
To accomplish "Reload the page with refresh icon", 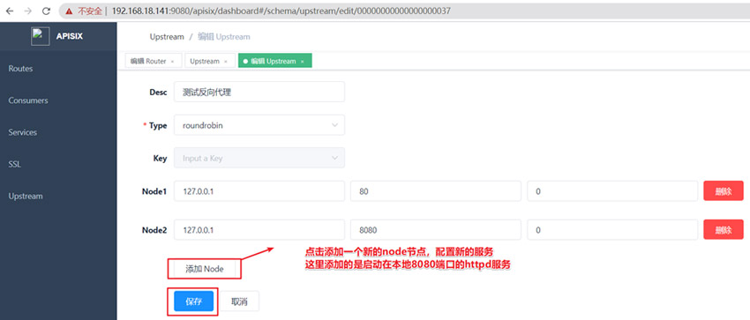I will [x=47, y=11].
